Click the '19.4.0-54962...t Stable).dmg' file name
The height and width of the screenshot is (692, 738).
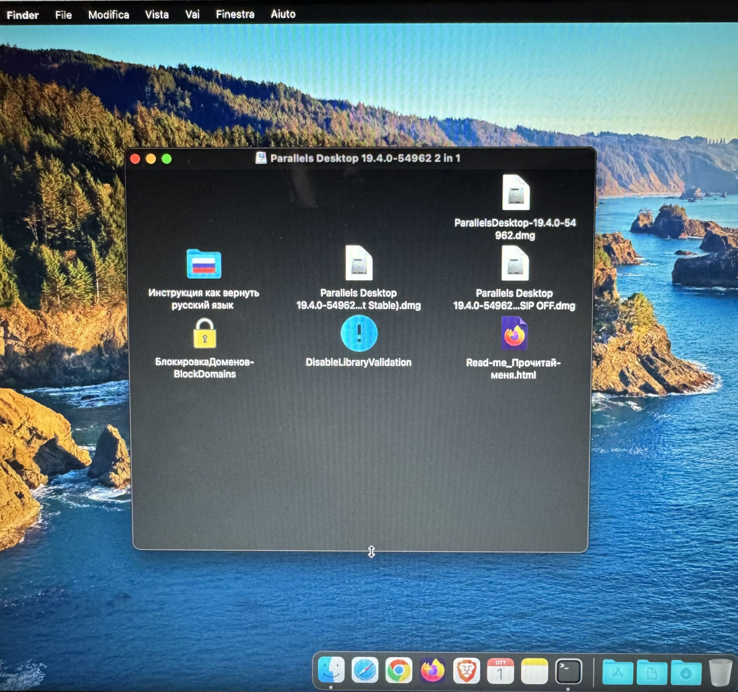[359, 306]
